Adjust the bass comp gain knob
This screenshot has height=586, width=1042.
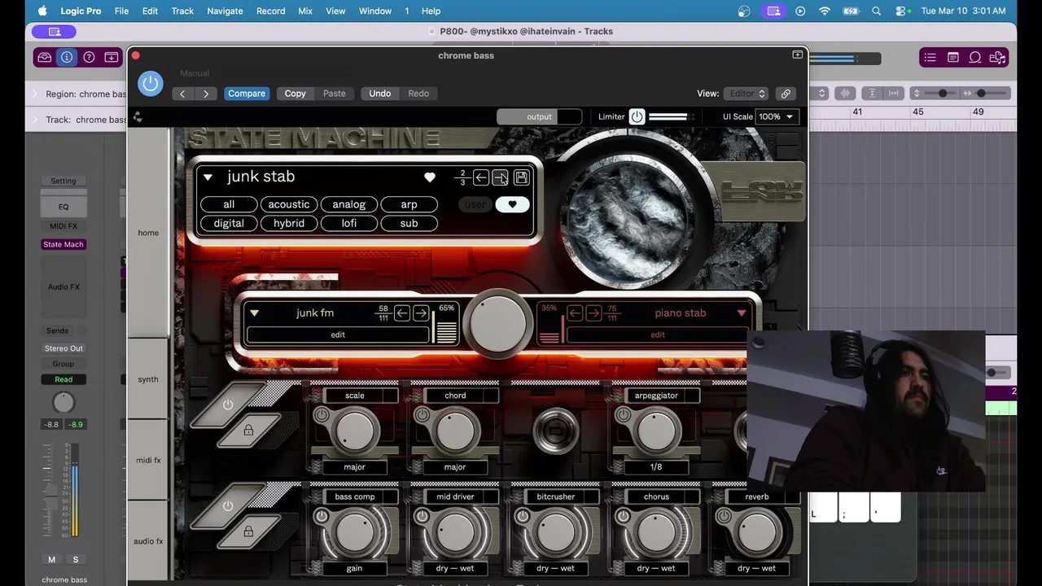[x=356, y=532]
